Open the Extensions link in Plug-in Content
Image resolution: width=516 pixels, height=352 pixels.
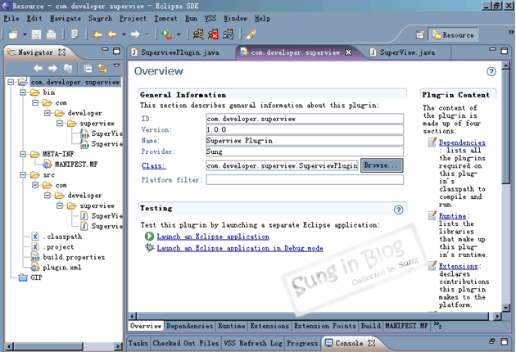click(x=458, y=266)
